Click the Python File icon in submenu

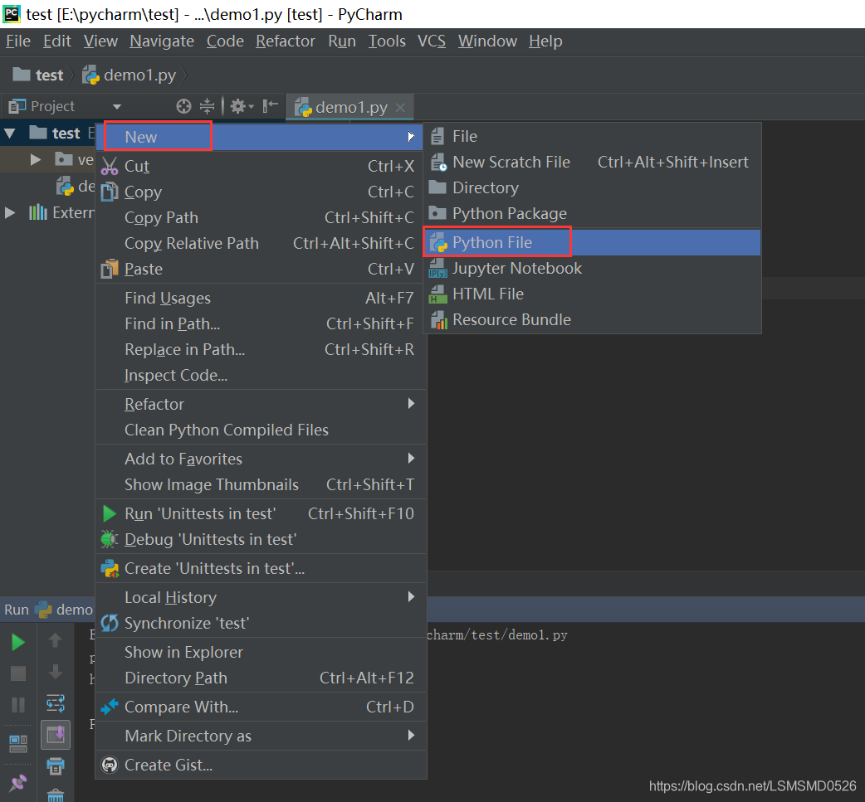[x=438, y=242]
